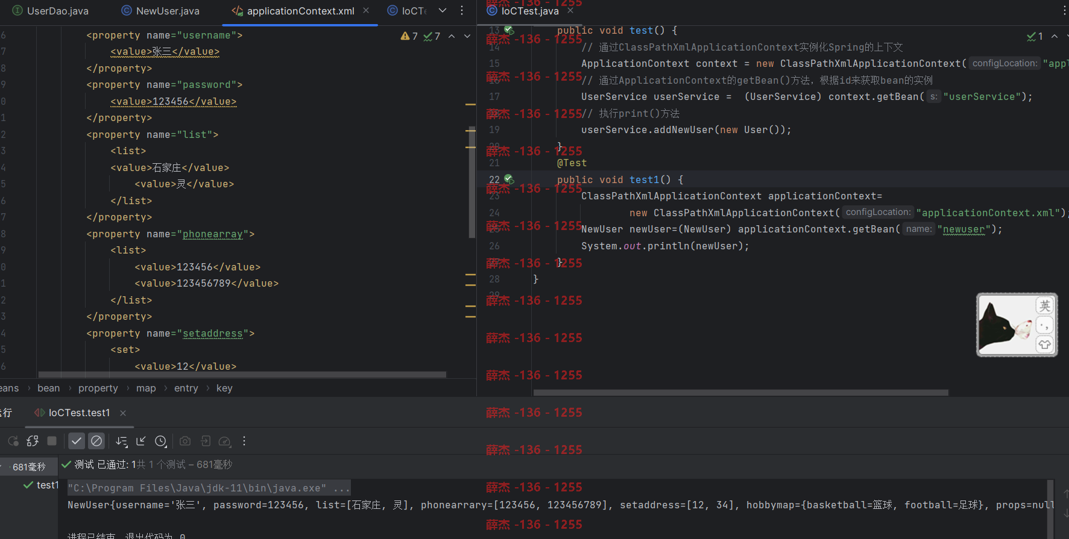The height and width of the screenshot is (539, 1069).
Task: Toggle show ignored tests
Action: tap(96, 441)
